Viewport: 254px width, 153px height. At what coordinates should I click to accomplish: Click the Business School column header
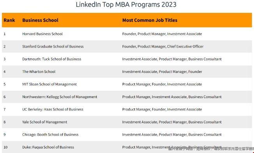[40, 20]
